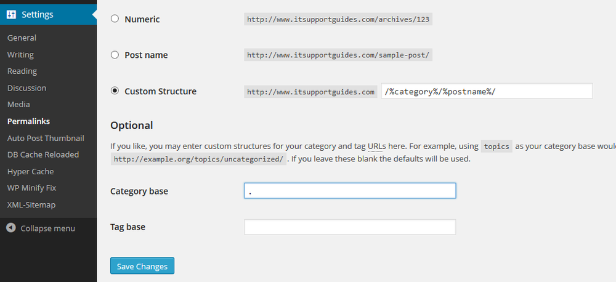Image resolution: width=616 pixels, height=282 pixels.
Task: Select the Numeric permalink radio button
Action: tap(115, 19)
